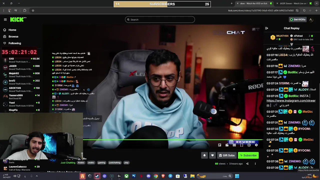Open Discord from the taskbar
Viewport: 320px width, 180px height.
pos(148,176)
